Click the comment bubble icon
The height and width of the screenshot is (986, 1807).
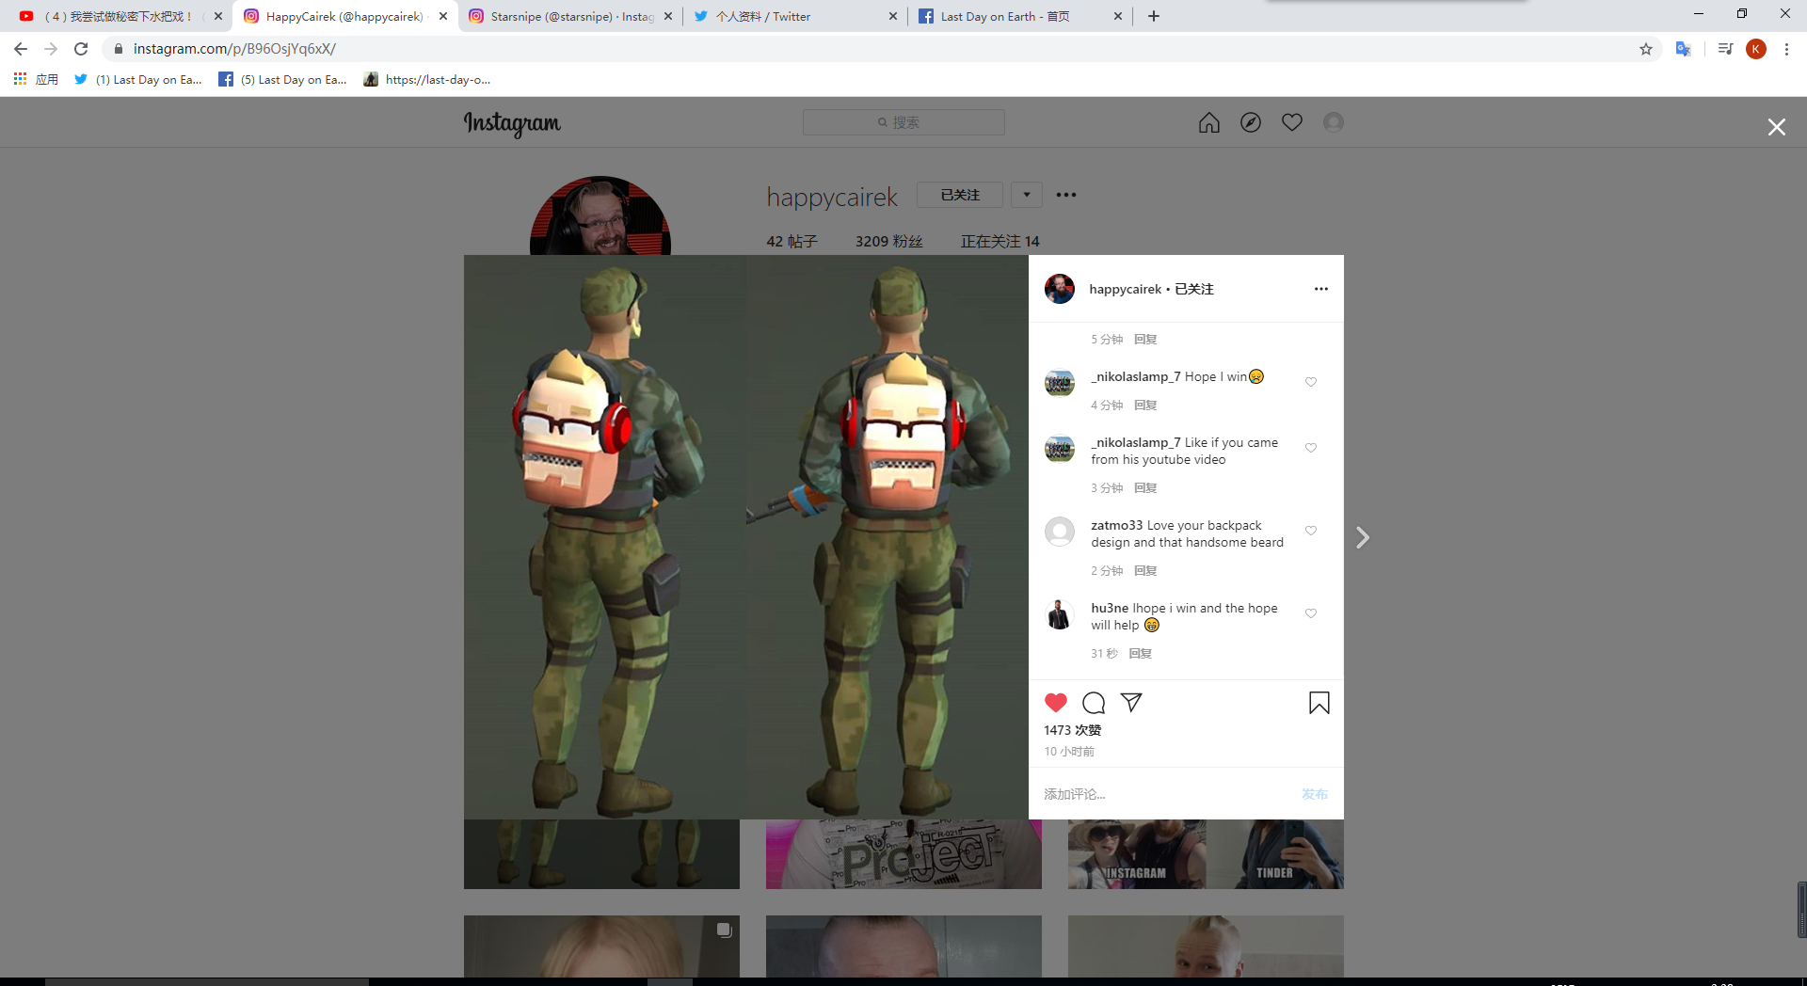point(1094,703)
